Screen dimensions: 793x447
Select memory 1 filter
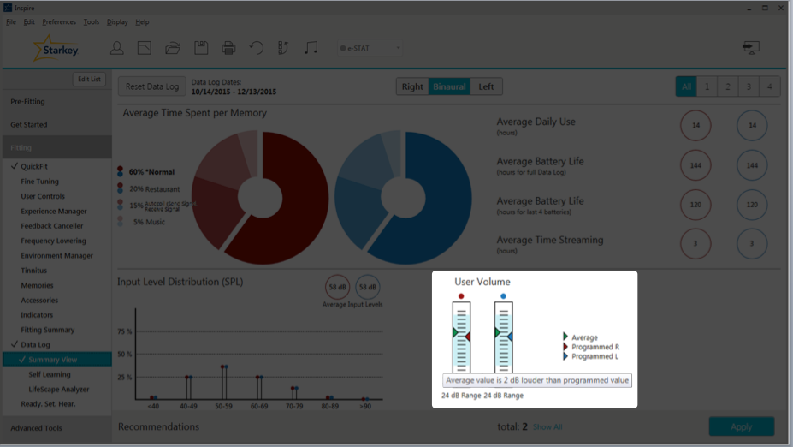tap(707, 86)
